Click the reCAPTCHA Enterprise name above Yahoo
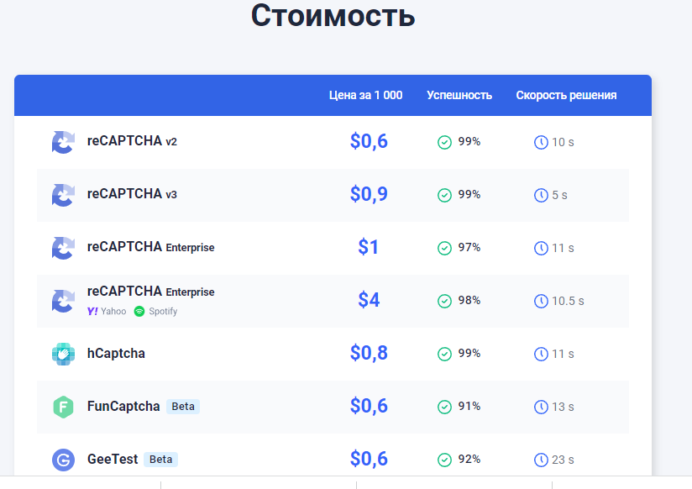 pos(151,292)
